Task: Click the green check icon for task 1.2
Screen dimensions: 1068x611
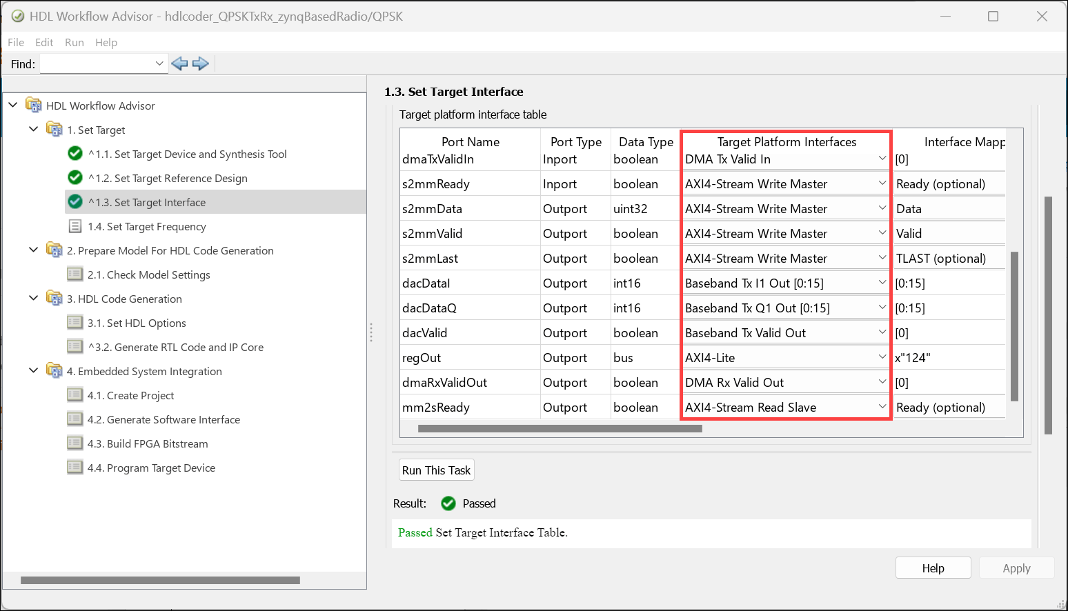Action: tap(75, 178)
